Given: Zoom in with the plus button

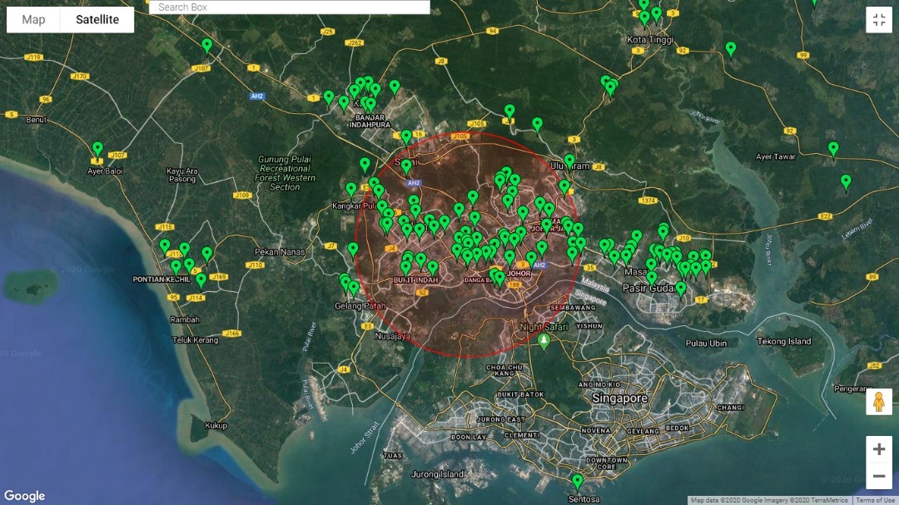Looking at the screenshot, I should (x=878, y=449).
